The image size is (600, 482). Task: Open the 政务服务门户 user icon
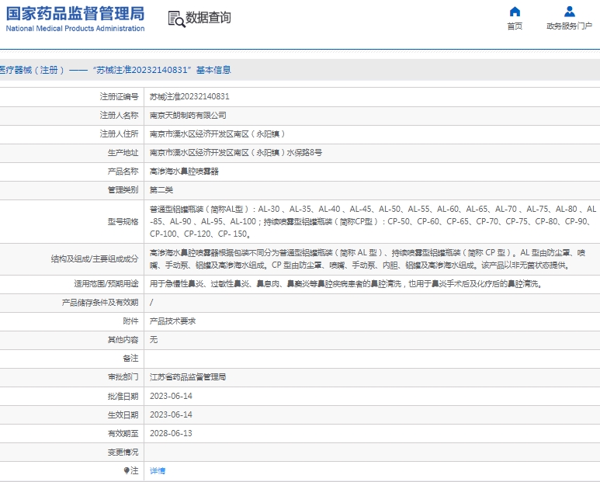click(570, 12)
